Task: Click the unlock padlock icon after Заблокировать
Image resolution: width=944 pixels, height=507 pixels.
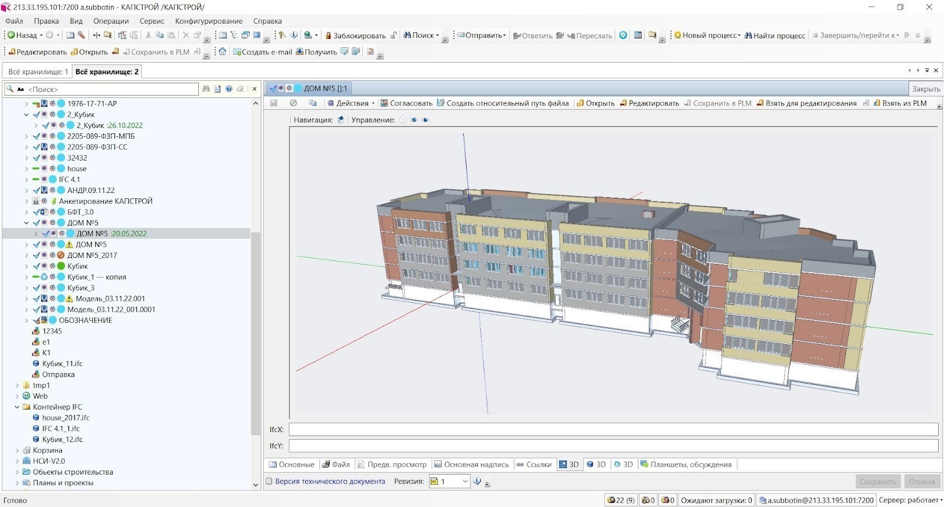Action: click(394, 35)
